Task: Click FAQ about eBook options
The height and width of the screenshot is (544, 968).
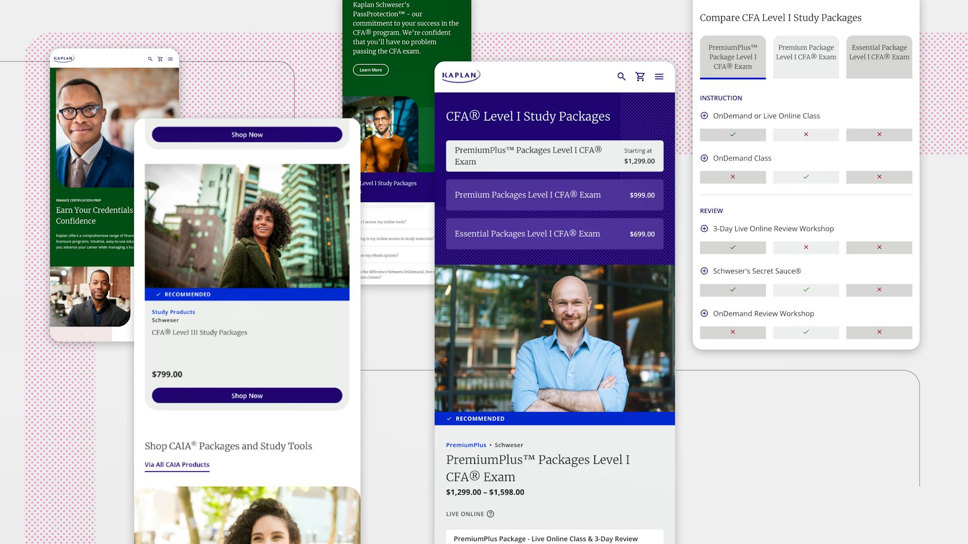Action: [x=380, y=255]
